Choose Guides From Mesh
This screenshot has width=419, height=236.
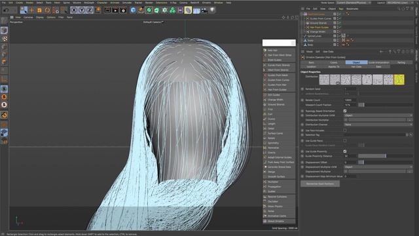(280, 75)
